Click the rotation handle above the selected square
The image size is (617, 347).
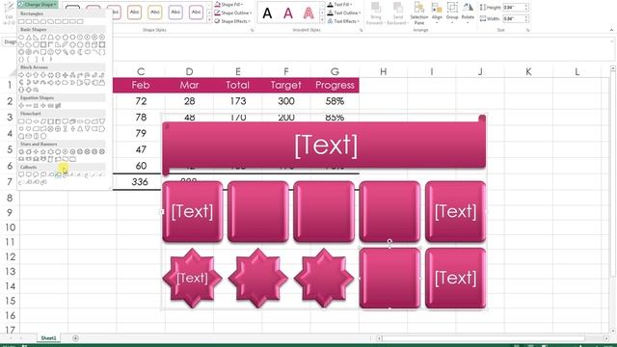click(389, 241)
